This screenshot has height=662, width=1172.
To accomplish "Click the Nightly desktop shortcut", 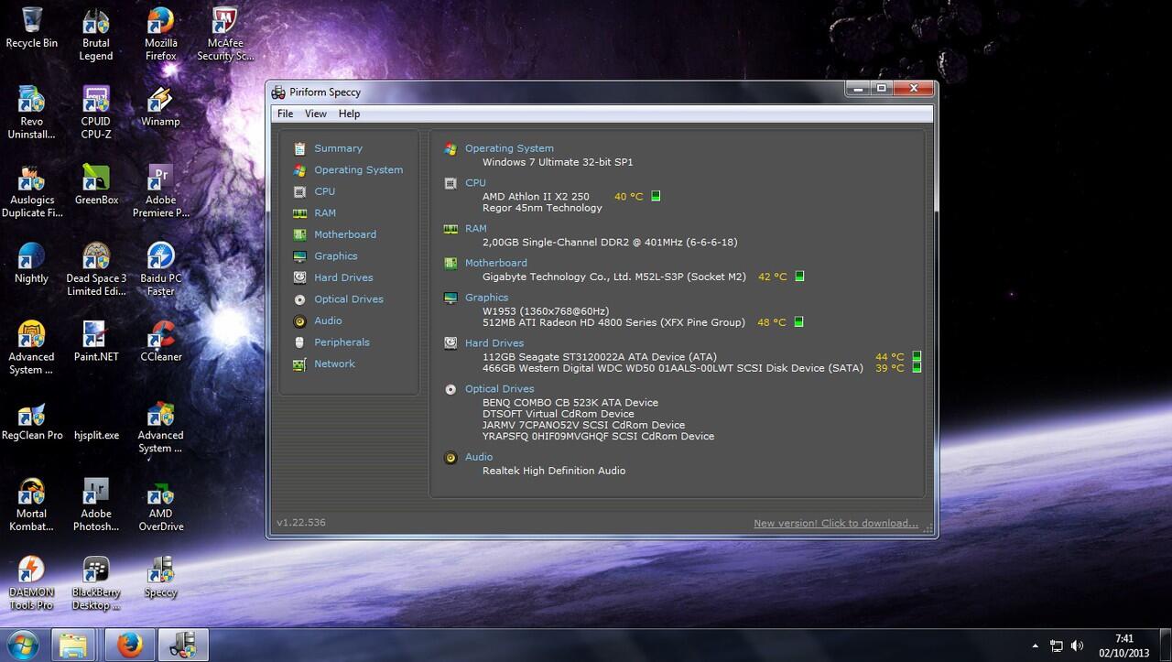I will point(32,265).
